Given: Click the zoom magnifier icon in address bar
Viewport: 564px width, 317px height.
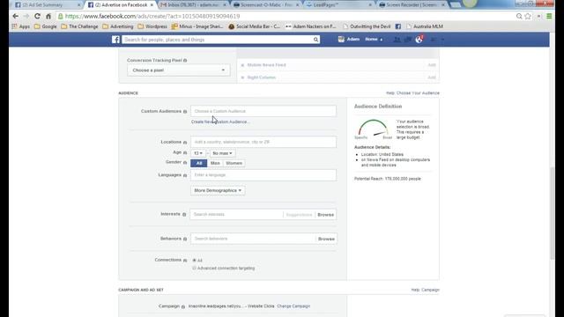Looking at the screenshot, I should click(x=519, y=16).
